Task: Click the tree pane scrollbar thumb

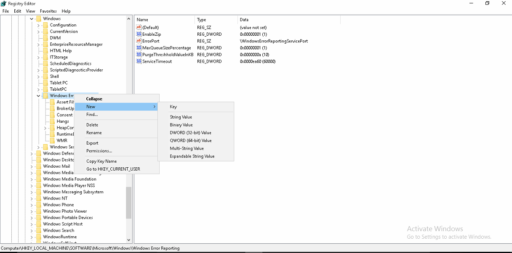Action: click(129, 203)
